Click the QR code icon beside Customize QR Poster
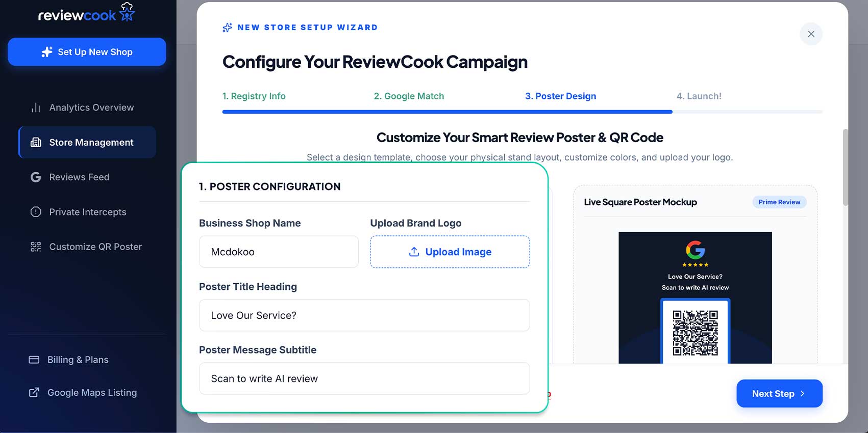Image resolution: width=868 pixels, height=433 pixels. [36, 247]
